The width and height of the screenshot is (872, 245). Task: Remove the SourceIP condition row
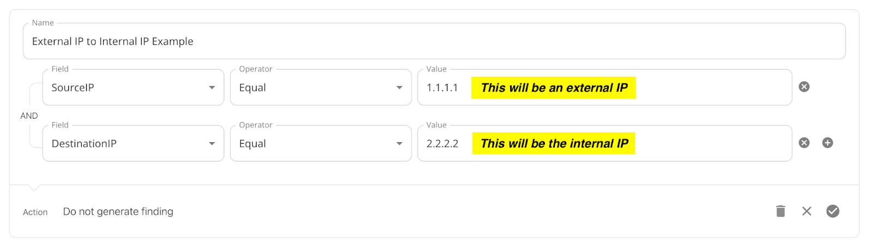pos(804,87)
